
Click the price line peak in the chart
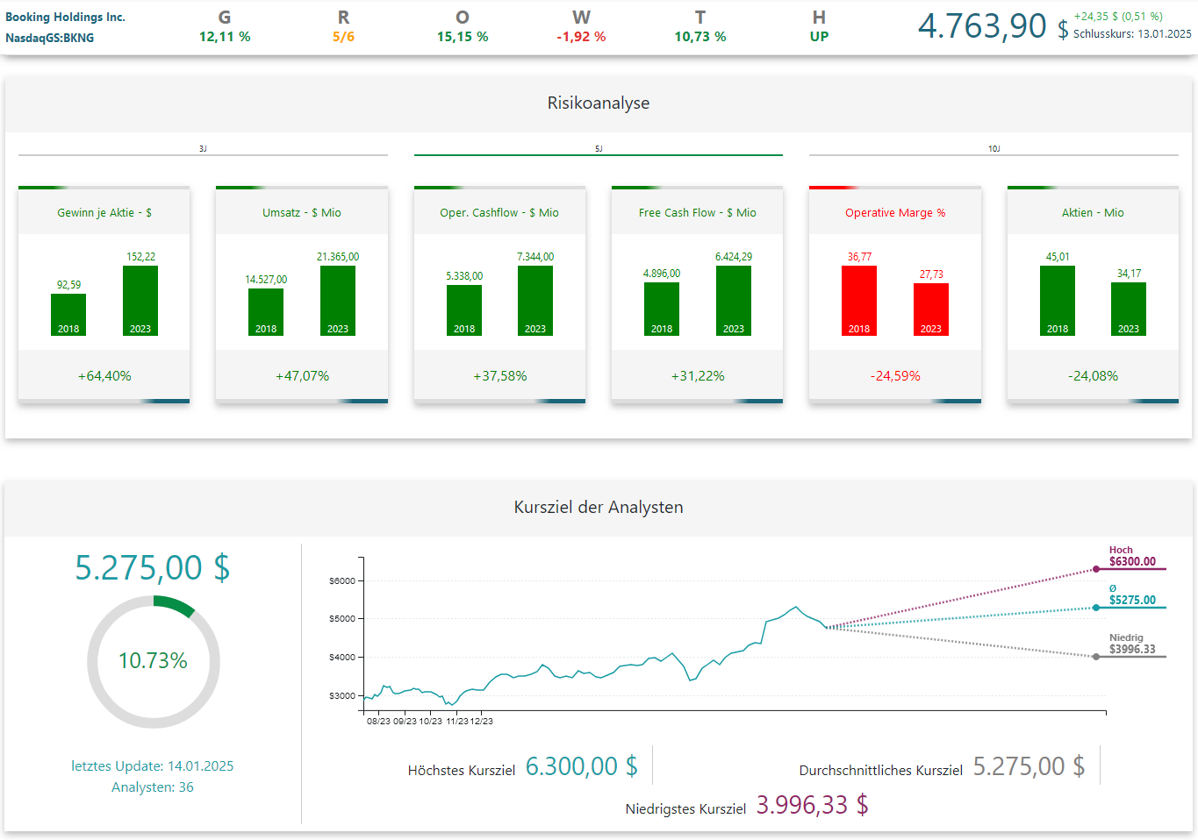tap(796, 607)
